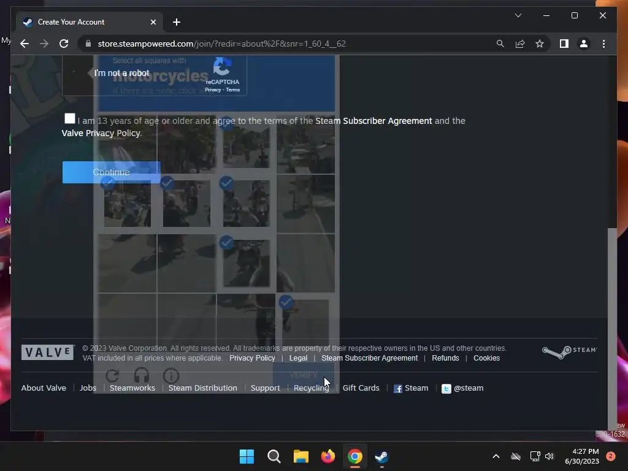This screenshot has height=471, width=628.
Task: Close the Create Your Account tab
Action: click(x=153, y=22)
